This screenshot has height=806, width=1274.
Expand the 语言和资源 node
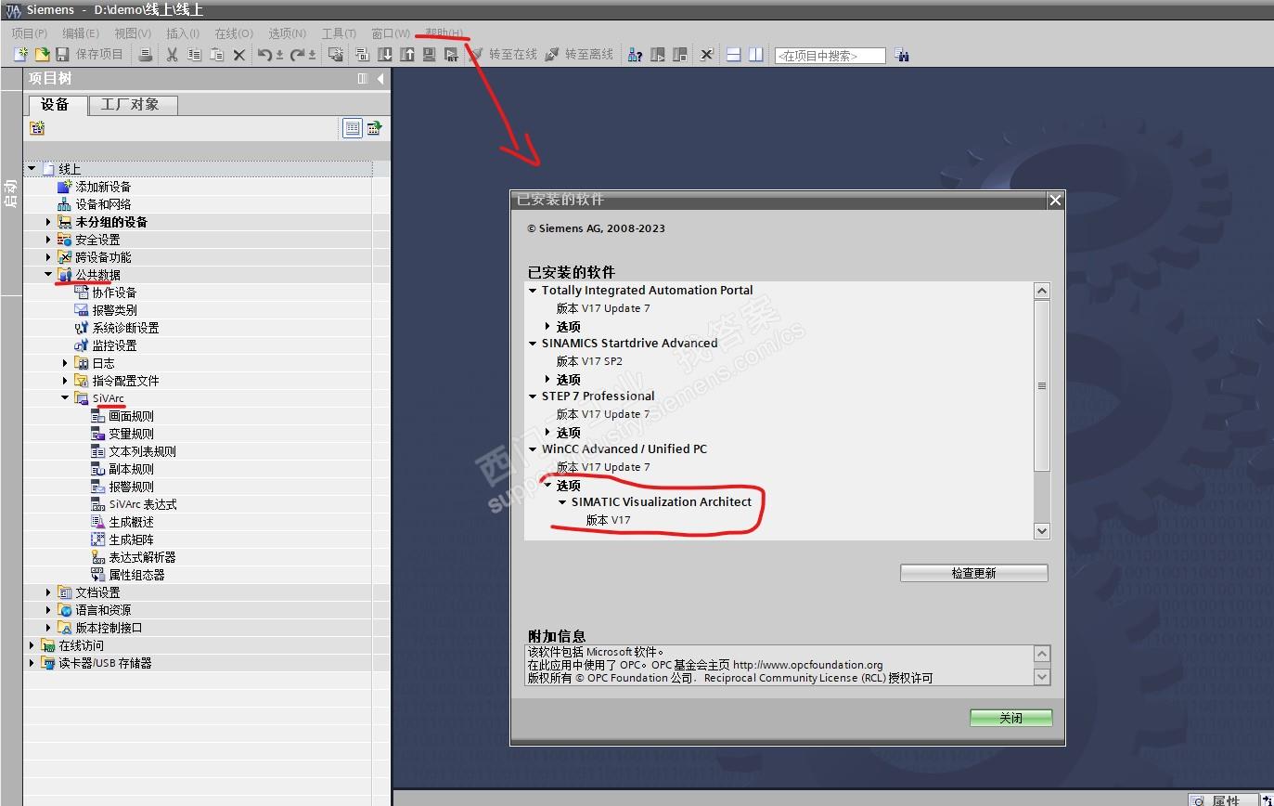tap(48, 610)
